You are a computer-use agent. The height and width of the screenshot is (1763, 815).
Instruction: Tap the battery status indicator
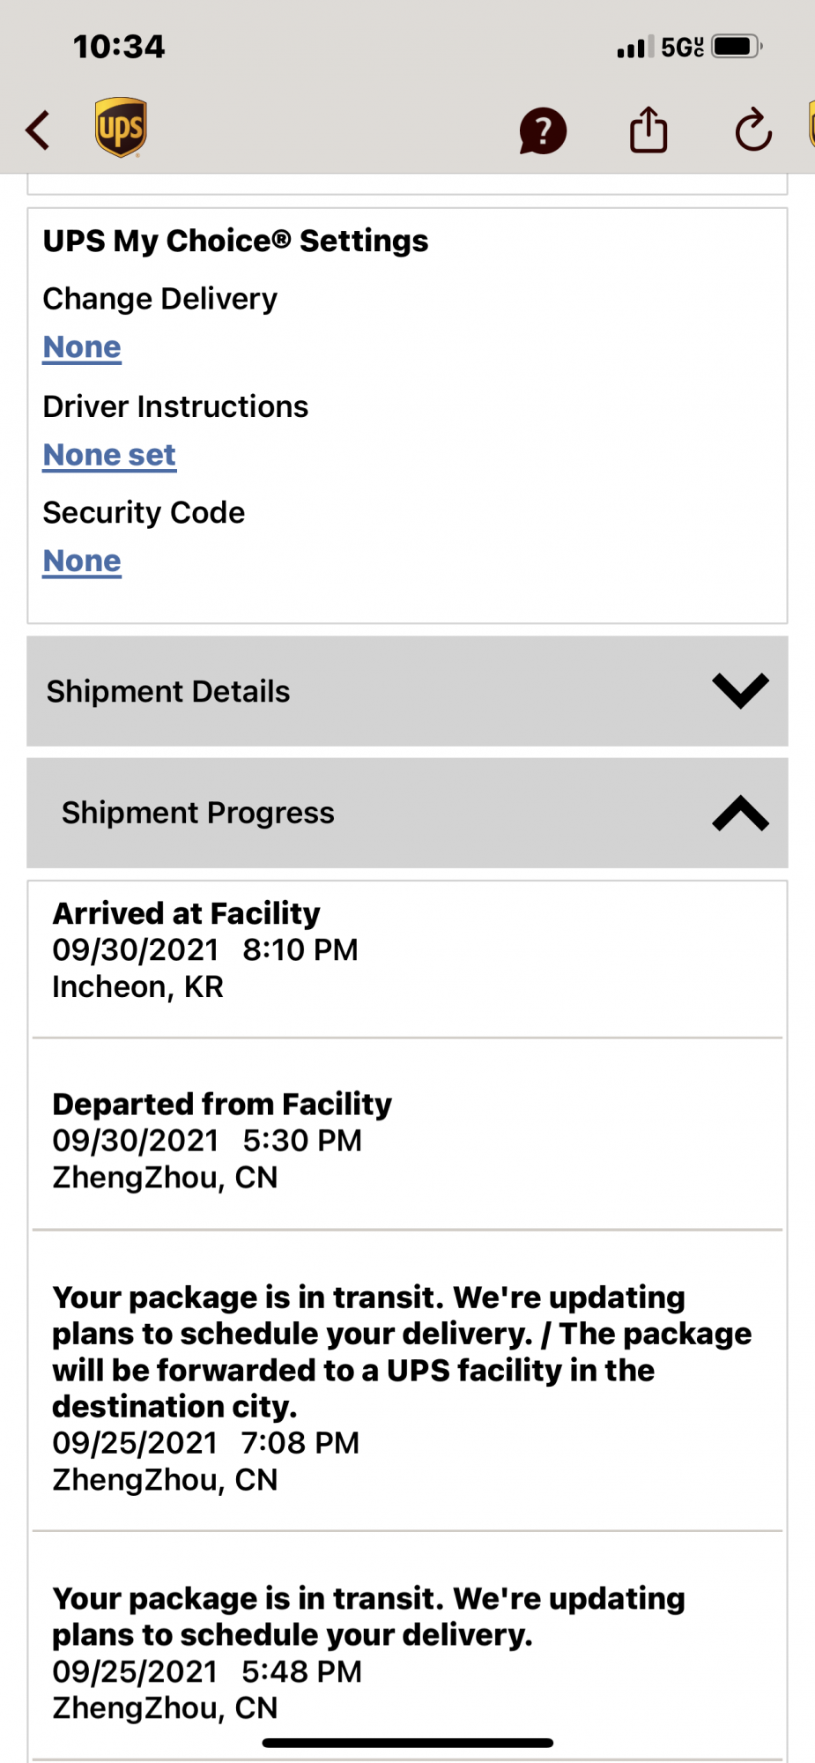click(737, 46)
